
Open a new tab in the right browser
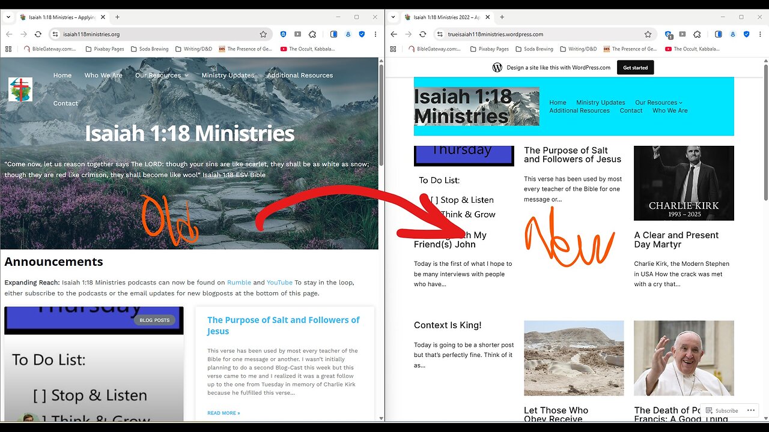click(x=502, y=17)
